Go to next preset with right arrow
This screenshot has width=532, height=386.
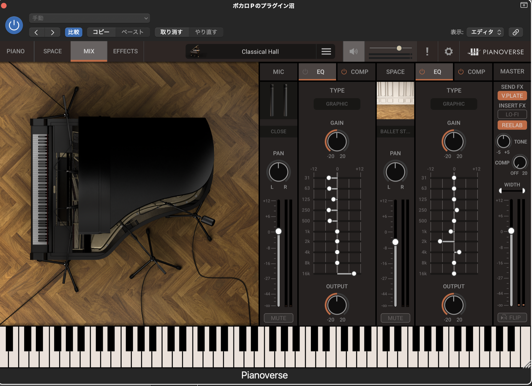pyautogui.click(x=52, y=32)
